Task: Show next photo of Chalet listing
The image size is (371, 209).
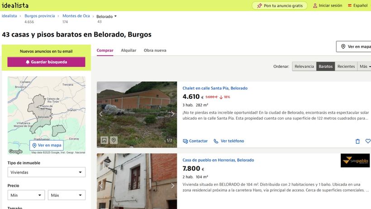Action: (x=173, y=114)
